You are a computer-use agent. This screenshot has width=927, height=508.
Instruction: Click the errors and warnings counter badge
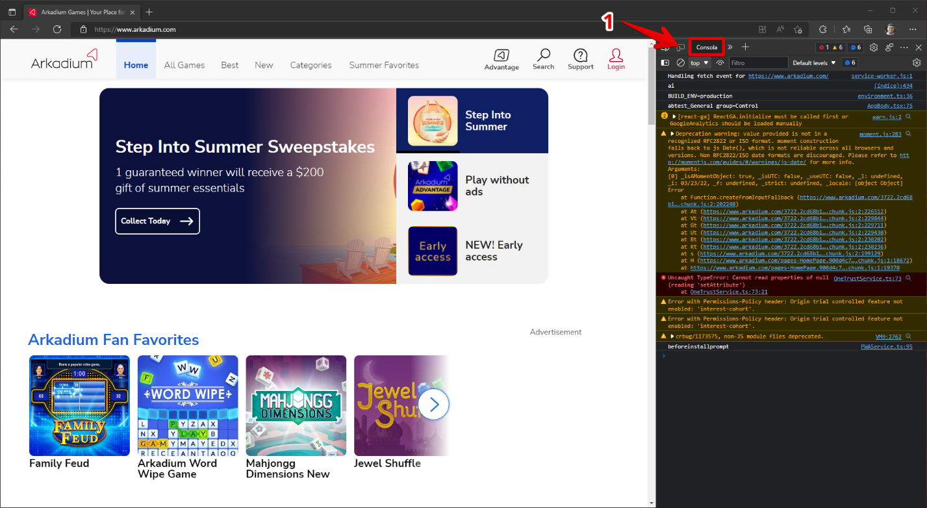pyautogui.click(x=830, y=47)
